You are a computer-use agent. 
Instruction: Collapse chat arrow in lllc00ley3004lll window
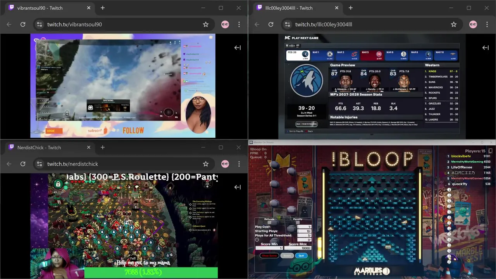click(x=486, y=48)
